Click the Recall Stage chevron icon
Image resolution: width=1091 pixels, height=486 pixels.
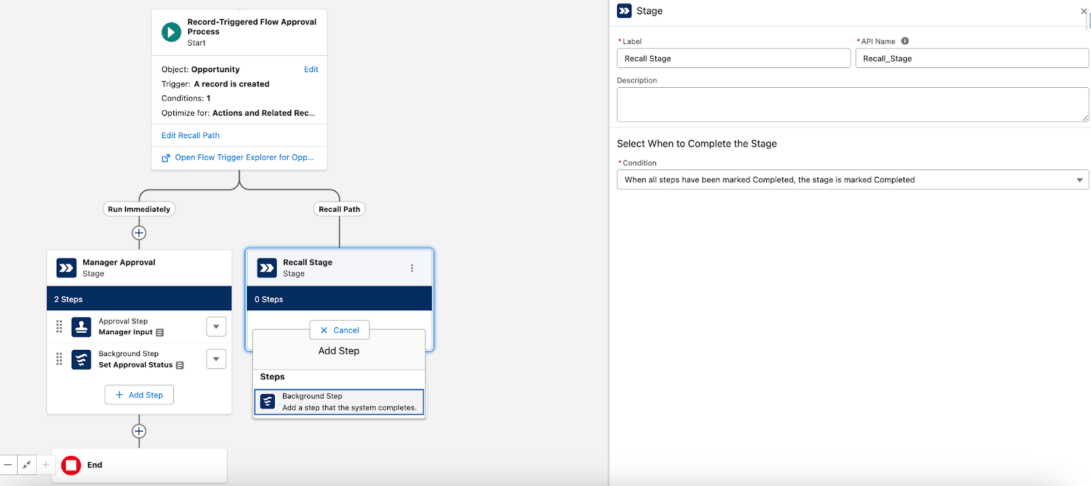(x=267, y=268)
